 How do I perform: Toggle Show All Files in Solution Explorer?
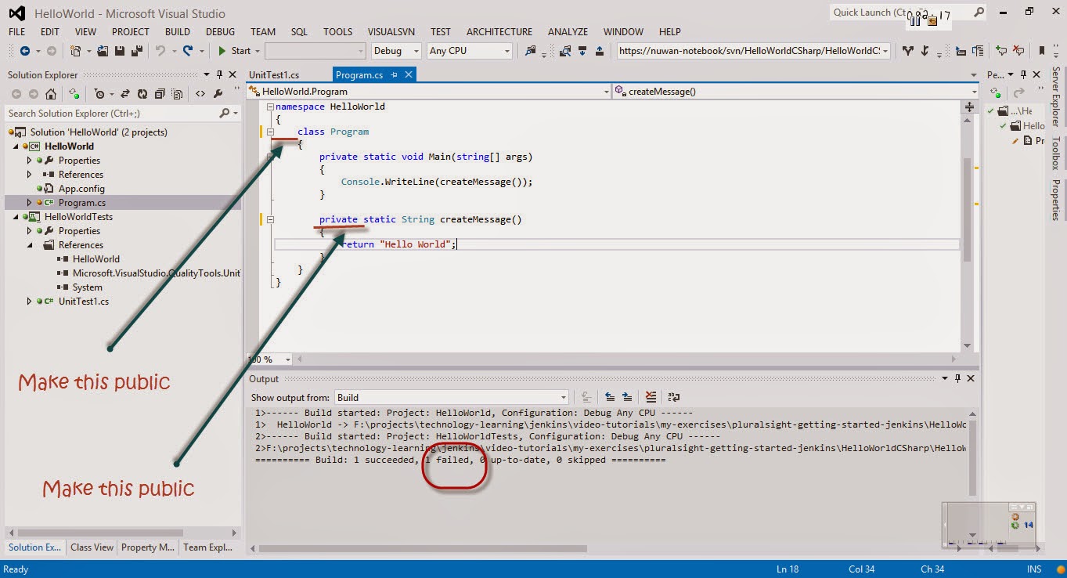click(178, 93)
